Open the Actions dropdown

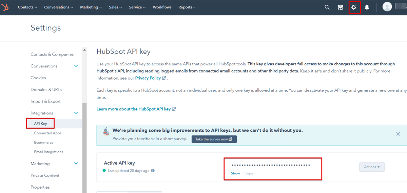point(372,167)
